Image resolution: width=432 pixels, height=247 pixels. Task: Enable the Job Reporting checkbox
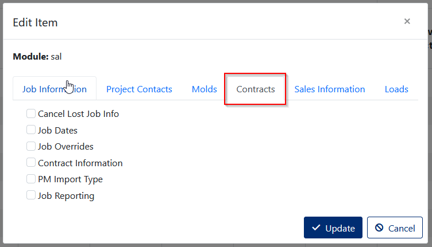point(31,195)
